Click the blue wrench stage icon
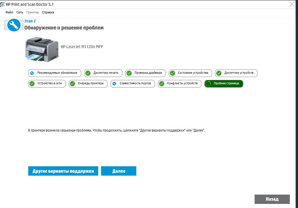298x208 pixels. point(14,25)
